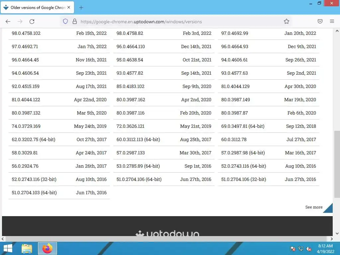Click the See more link
This screenshot has height=255, width=340.
coord(314,207)
